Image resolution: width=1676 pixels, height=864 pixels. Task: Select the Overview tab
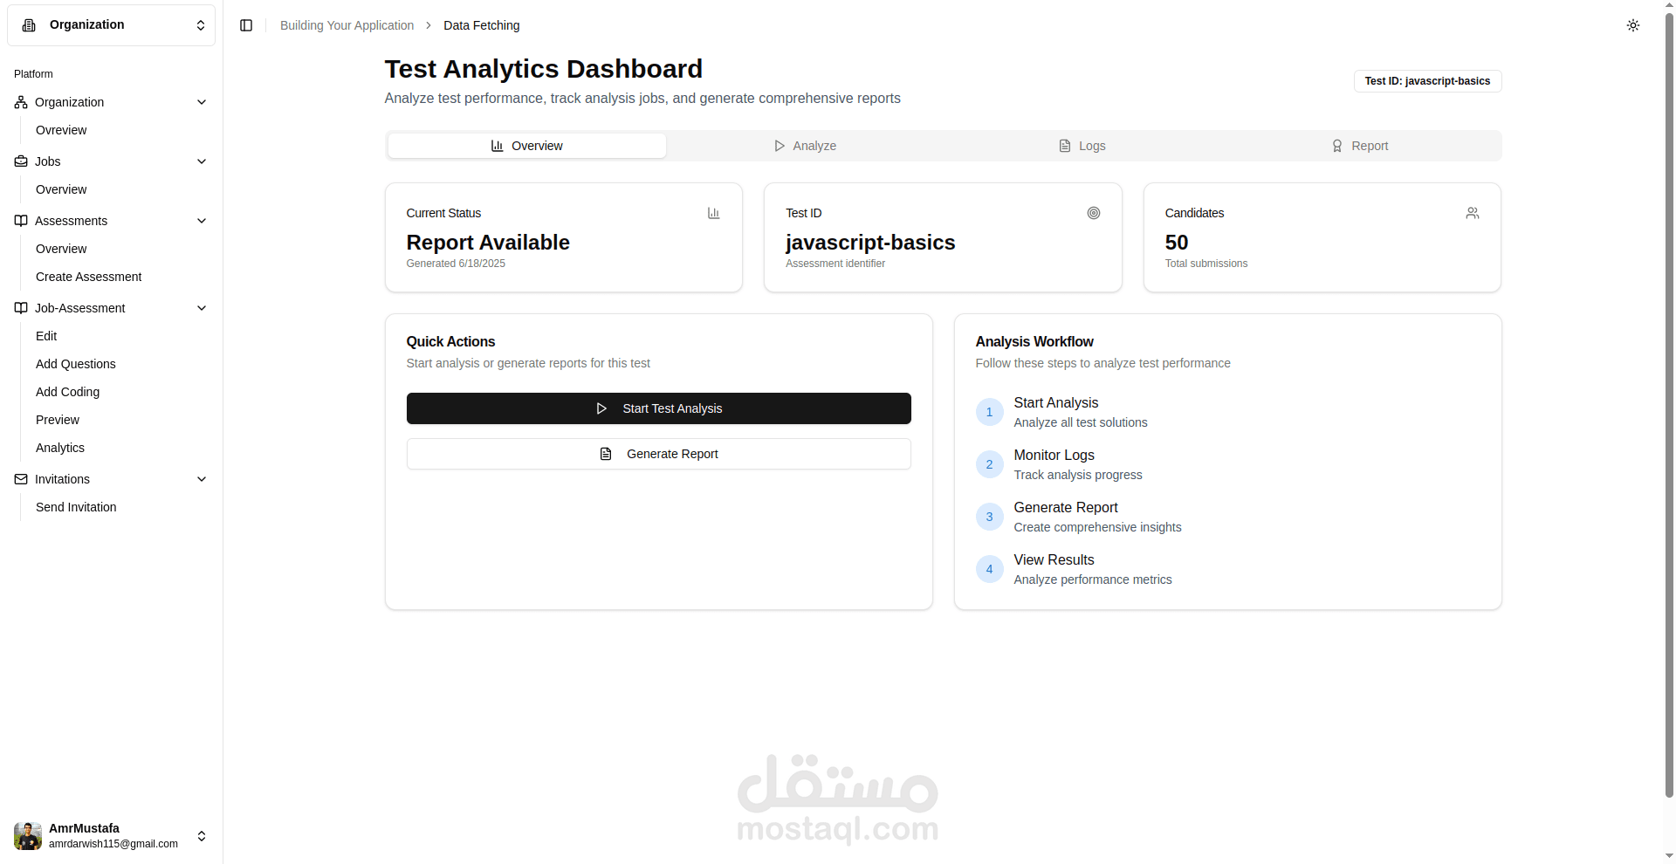pos(526,146)
